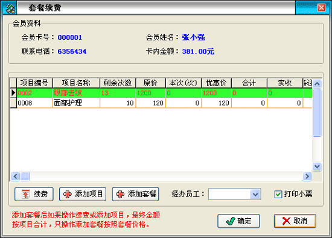
Task: Click the 原价 cell in row 眼部去皱
Action: click(150, 93)
